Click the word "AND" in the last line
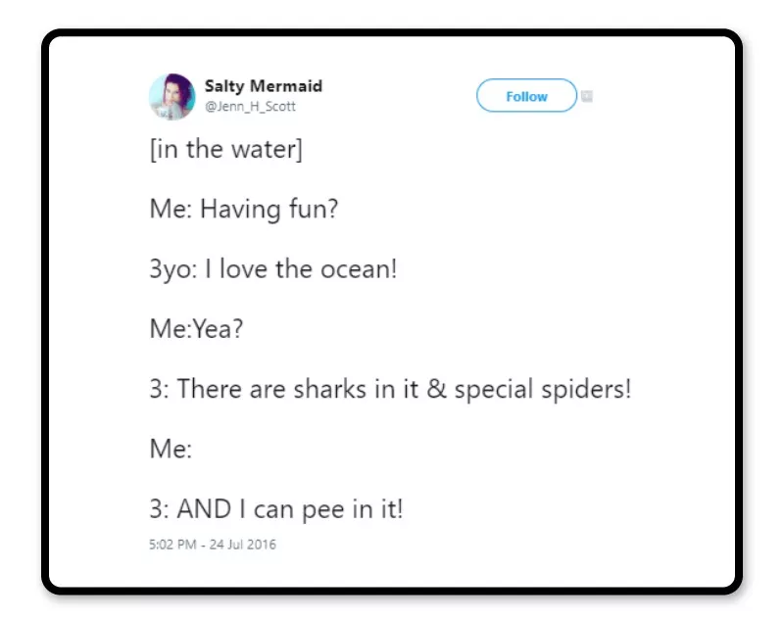 [x=204, y=509]
